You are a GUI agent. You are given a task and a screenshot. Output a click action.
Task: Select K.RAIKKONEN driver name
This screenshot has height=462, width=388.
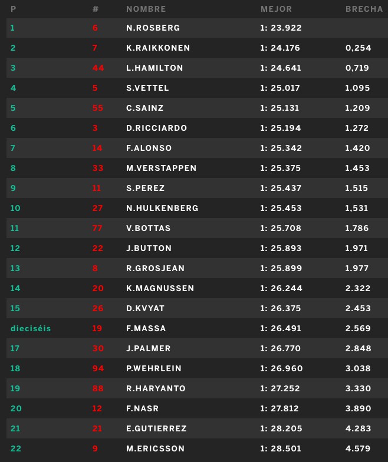tap(158, 48)
